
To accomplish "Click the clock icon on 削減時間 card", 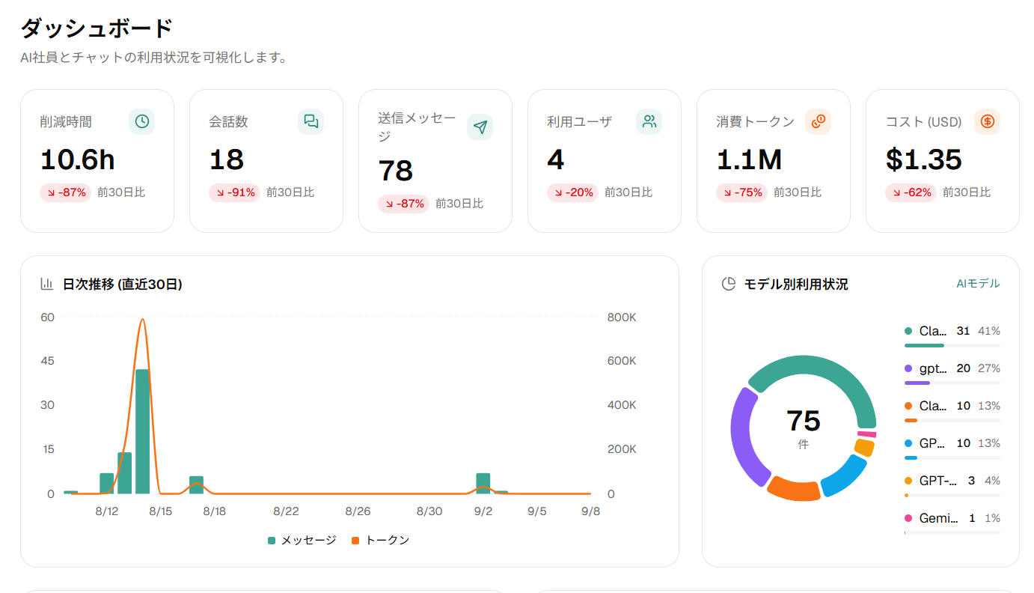I will [142, 121].
